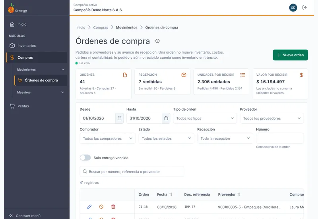318x219 pixels.
Task: Click the Orden column header
Action: [143, 194]
